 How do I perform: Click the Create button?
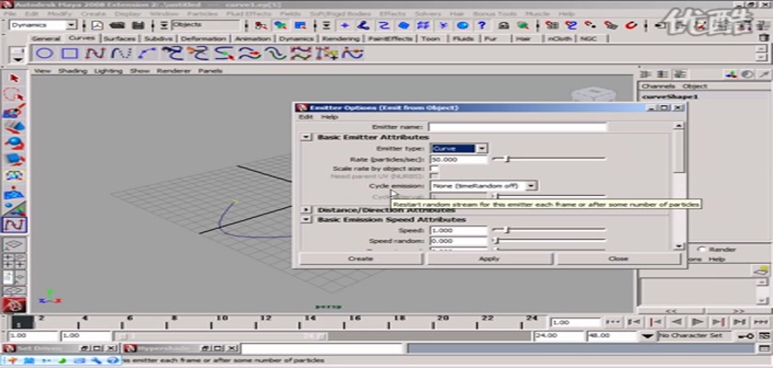(361, 259)
